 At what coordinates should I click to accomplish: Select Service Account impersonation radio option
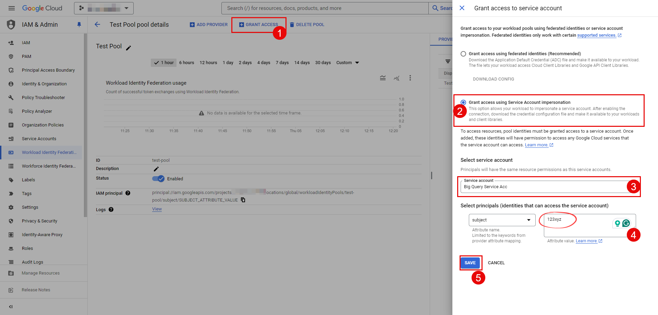point(463,102)
